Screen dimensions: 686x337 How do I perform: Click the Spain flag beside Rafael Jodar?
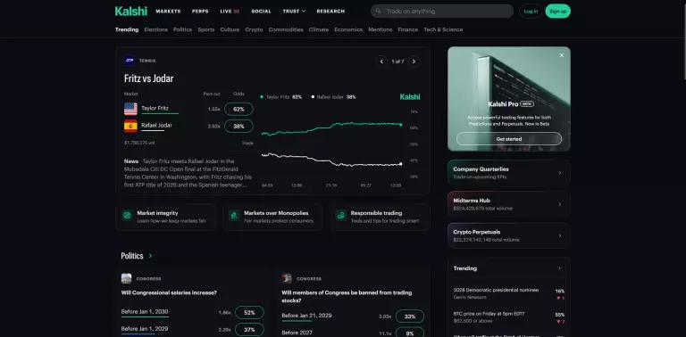click(x=130, y=127)
